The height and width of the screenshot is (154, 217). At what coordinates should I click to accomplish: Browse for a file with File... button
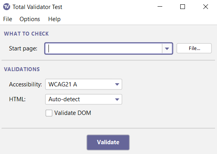click(194, 48)
